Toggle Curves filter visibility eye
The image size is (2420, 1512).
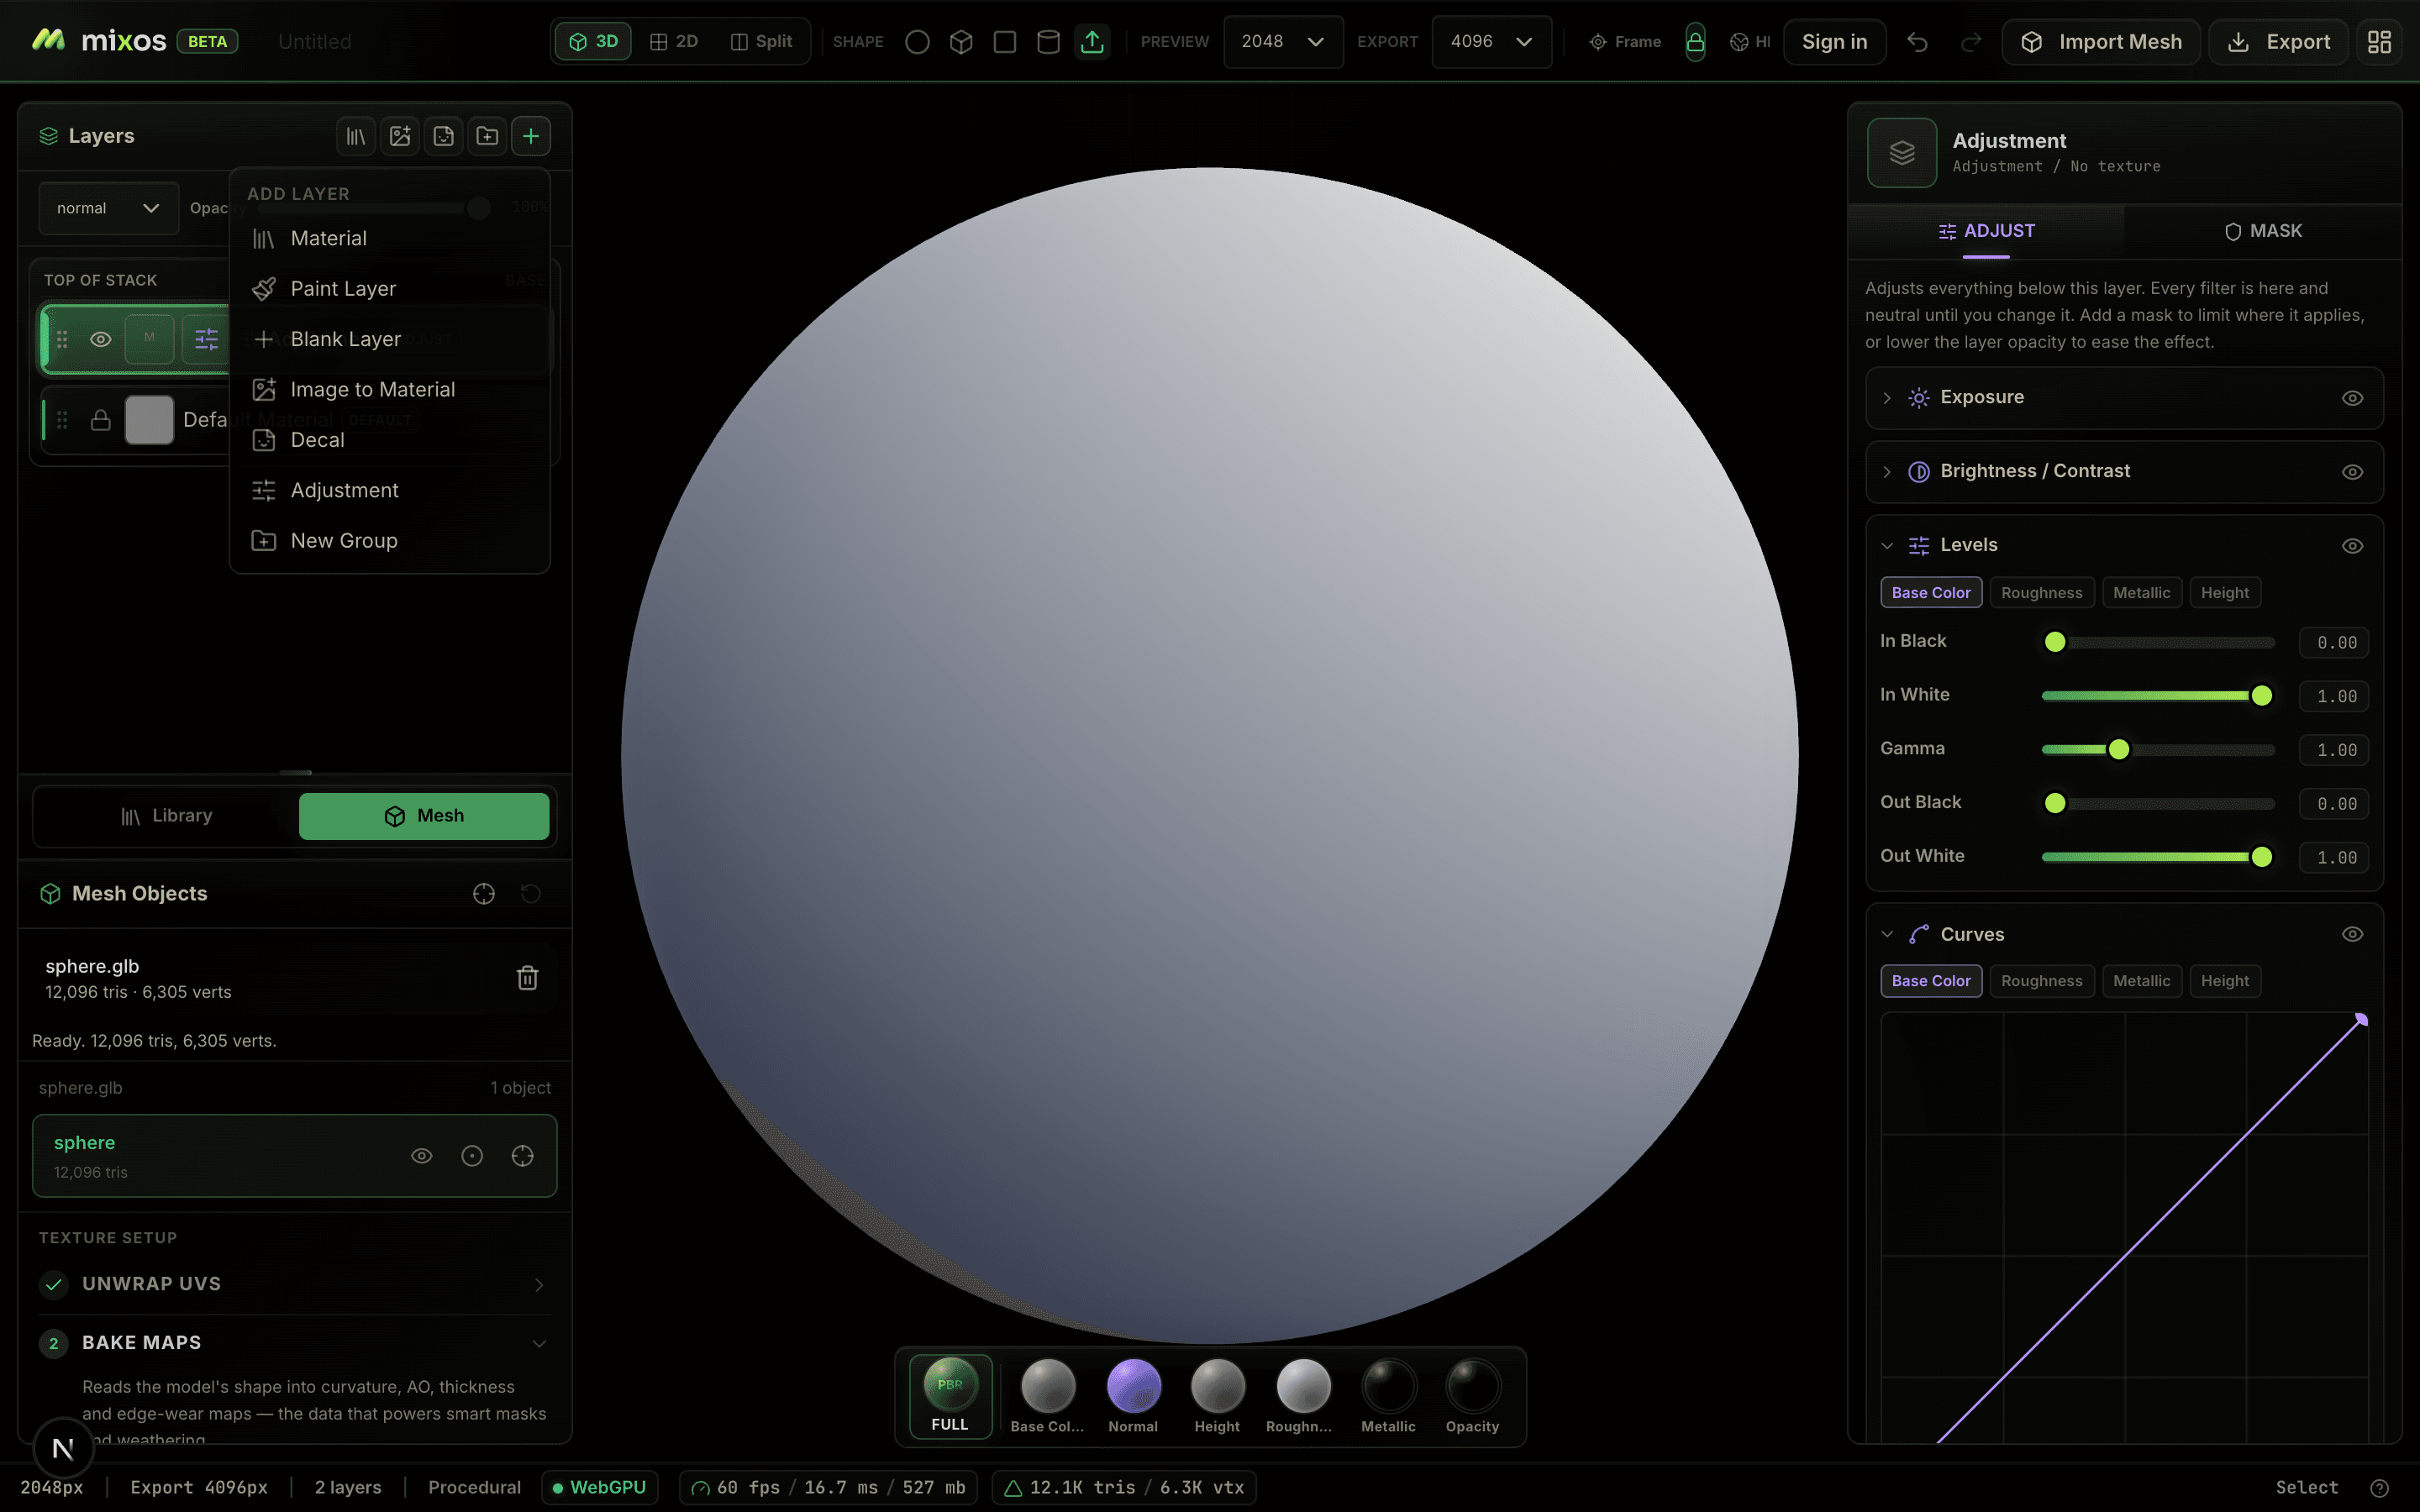point(2352,934)
